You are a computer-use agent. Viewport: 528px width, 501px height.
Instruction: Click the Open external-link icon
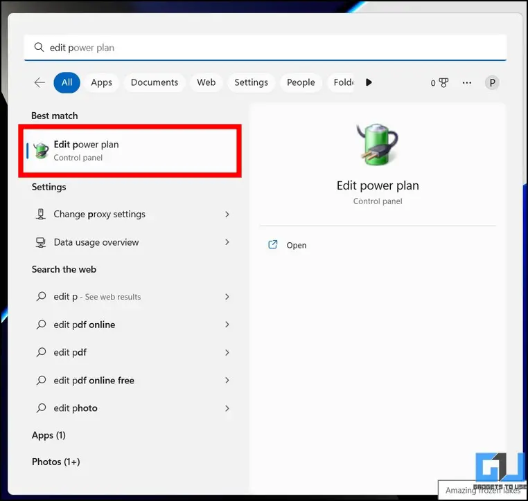(x=272, y=245)
